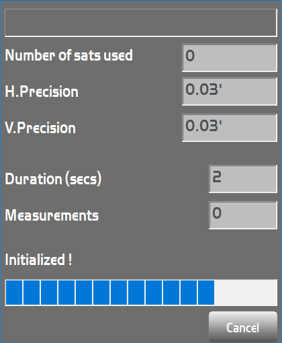Click the H.Precision label
The image size is (282, 343).
pyautogui.click(x=42, y=91)
